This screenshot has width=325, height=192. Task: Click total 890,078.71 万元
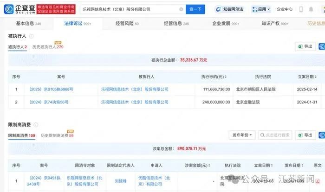(x=191, y=149)
